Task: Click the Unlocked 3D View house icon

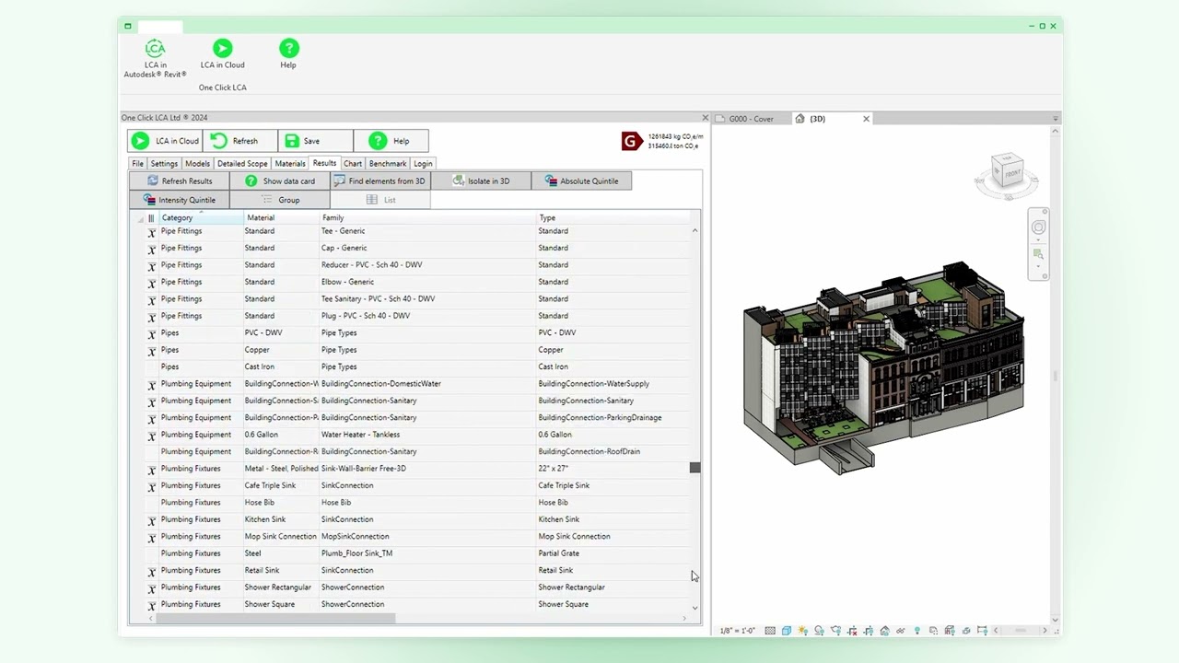Action: 884,631
